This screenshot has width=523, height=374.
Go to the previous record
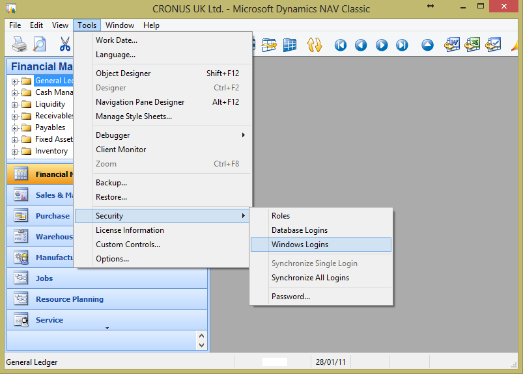tap(361, 45)
